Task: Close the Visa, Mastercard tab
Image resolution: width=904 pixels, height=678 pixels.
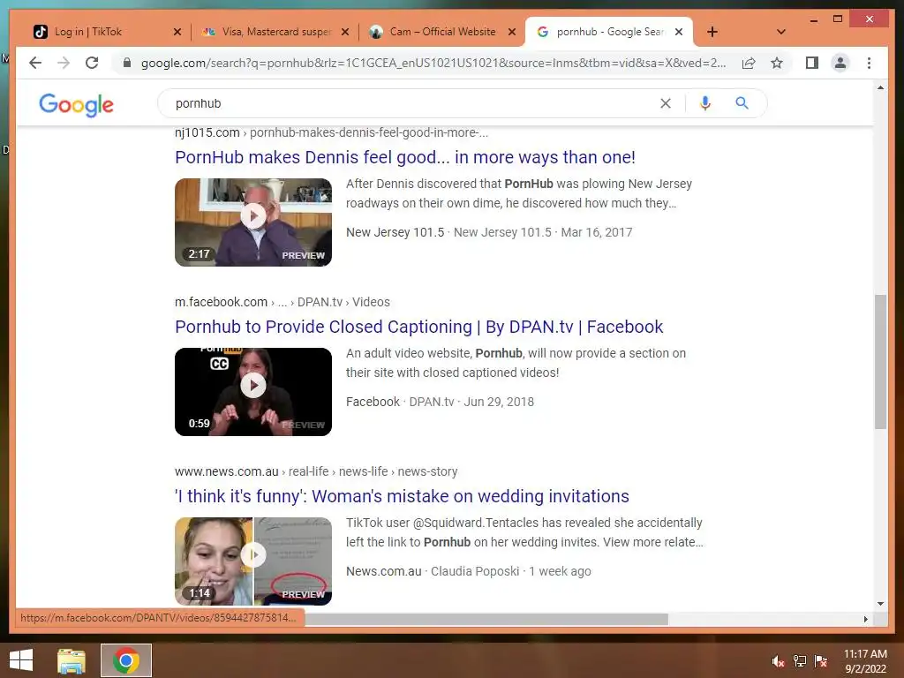Action: tap(345, 32)
